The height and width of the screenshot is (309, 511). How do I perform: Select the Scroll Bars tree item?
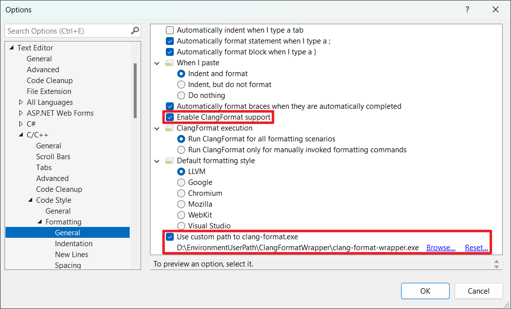(53, 157)
